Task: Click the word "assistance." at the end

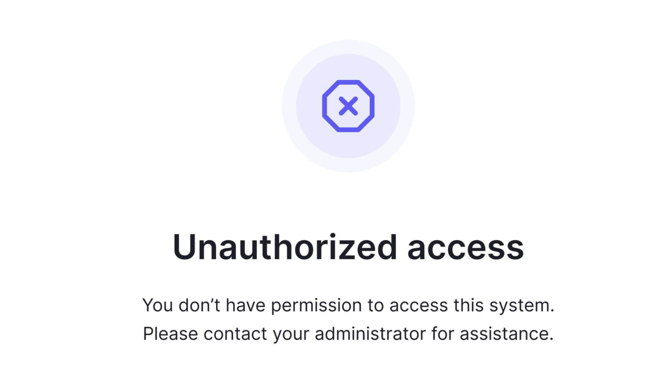Action: (x=506, y=334)
